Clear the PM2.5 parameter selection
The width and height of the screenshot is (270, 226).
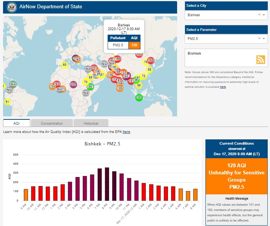(x=259, y=38)
